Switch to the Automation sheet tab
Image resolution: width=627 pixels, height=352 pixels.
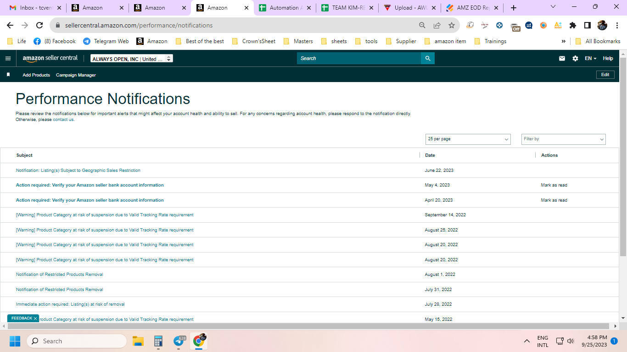(285, 8)
